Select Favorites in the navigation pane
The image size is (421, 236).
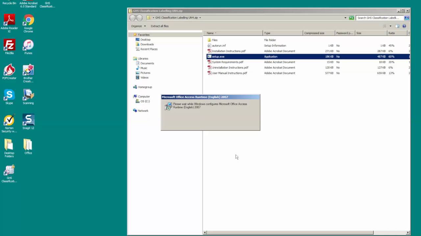click(141, 35)
